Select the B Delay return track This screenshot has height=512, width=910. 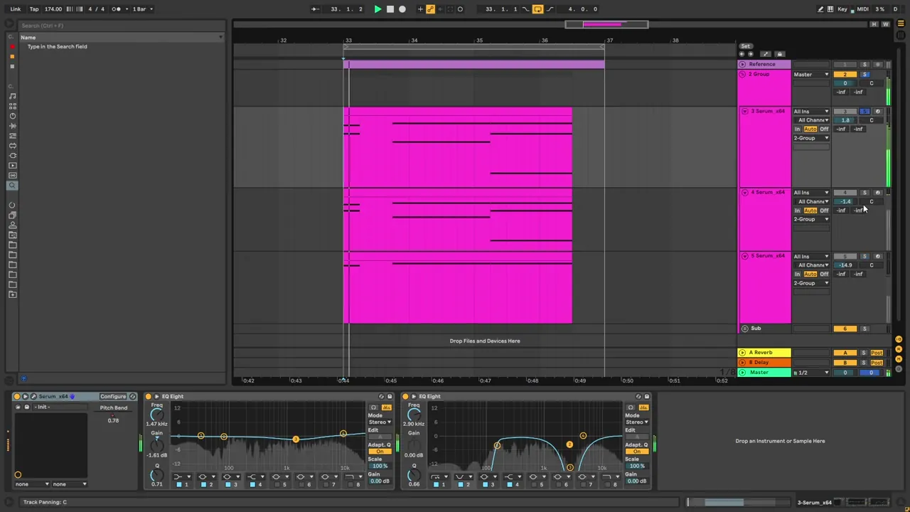(x=764, y=363)
